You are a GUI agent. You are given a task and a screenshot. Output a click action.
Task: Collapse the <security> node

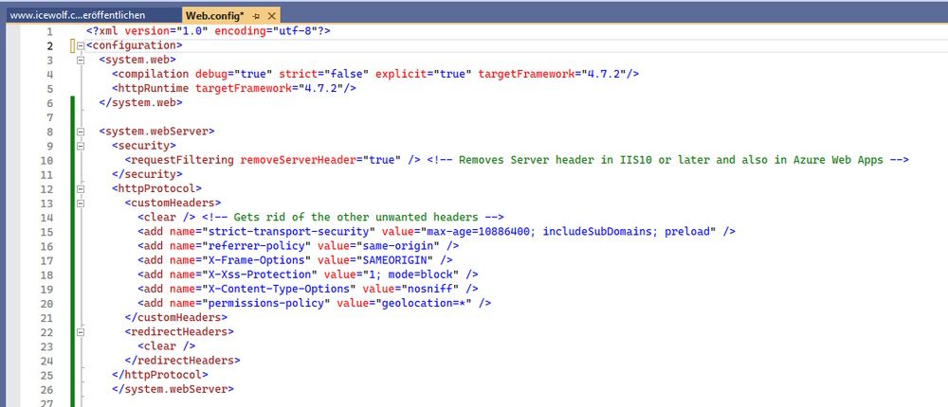(x=81, y=146)
